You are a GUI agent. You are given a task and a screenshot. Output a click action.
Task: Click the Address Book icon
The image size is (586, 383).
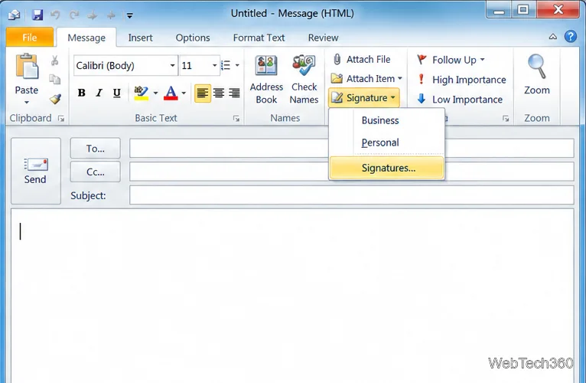(x=266, y=66)
